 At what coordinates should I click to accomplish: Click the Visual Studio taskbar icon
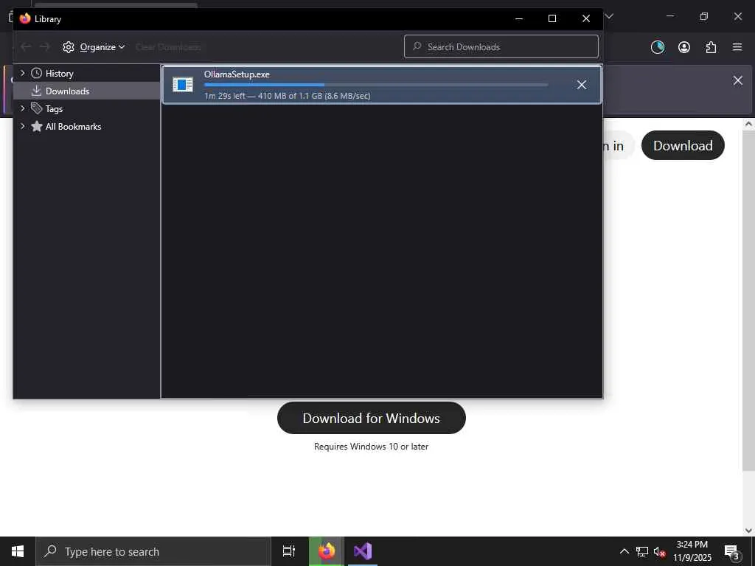(x=363, y=551)
